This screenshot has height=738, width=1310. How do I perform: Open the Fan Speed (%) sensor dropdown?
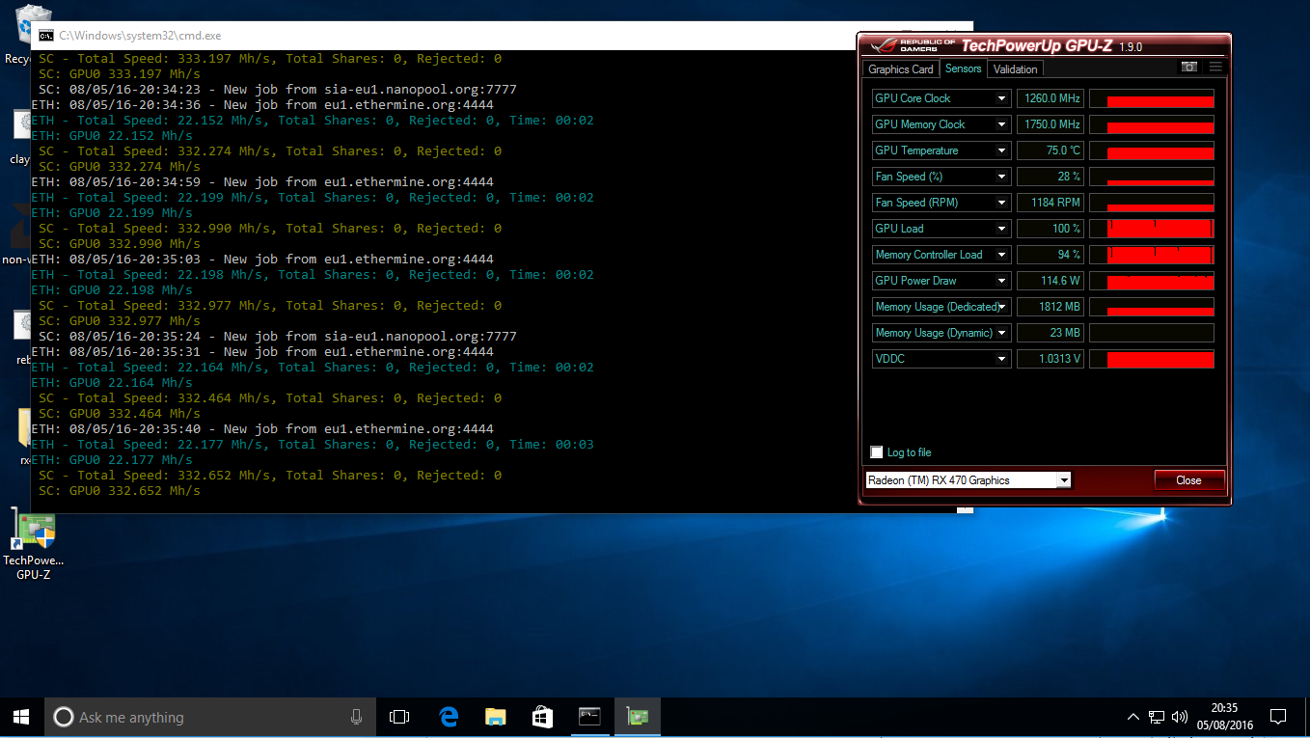pyautogui.click(x=1002, y=177)
